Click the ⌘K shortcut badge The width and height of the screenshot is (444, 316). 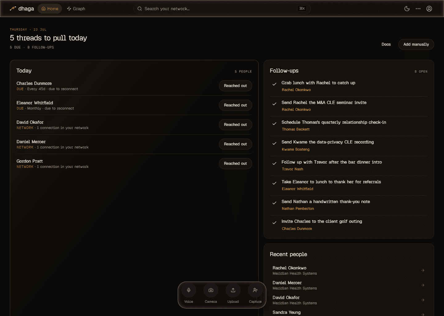[302, 9]
